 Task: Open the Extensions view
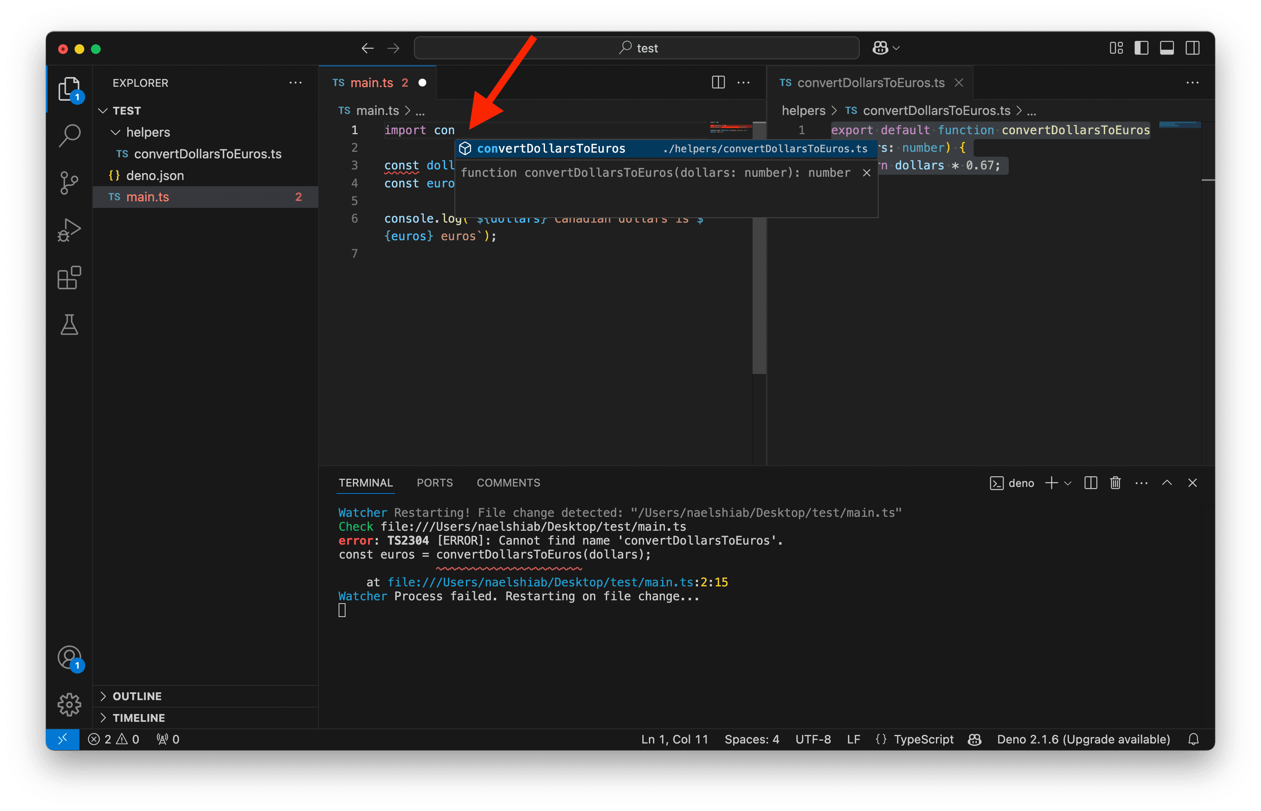click(x=69, y=277)
